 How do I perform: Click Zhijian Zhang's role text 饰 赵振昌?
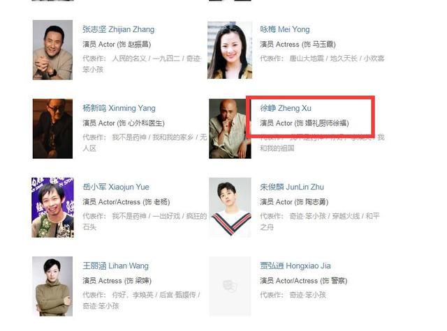(x=135, y=45)
